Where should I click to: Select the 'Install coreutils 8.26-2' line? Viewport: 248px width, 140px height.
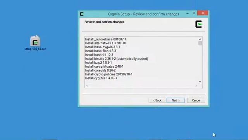click(x=100, y=70)
